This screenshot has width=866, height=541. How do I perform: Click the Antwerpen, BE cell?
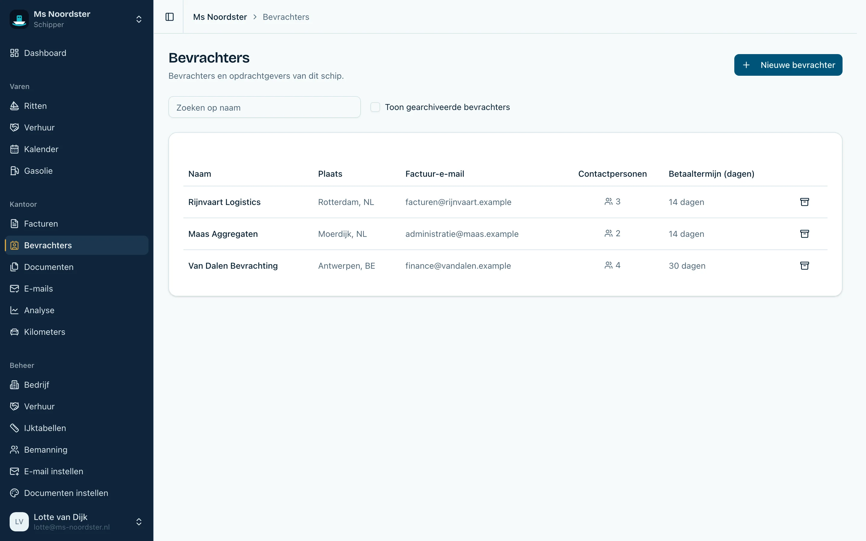click(x=346, y=265)
